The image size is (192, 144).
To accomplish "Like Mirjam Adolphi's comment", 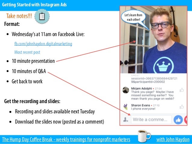I will (181, 90).
